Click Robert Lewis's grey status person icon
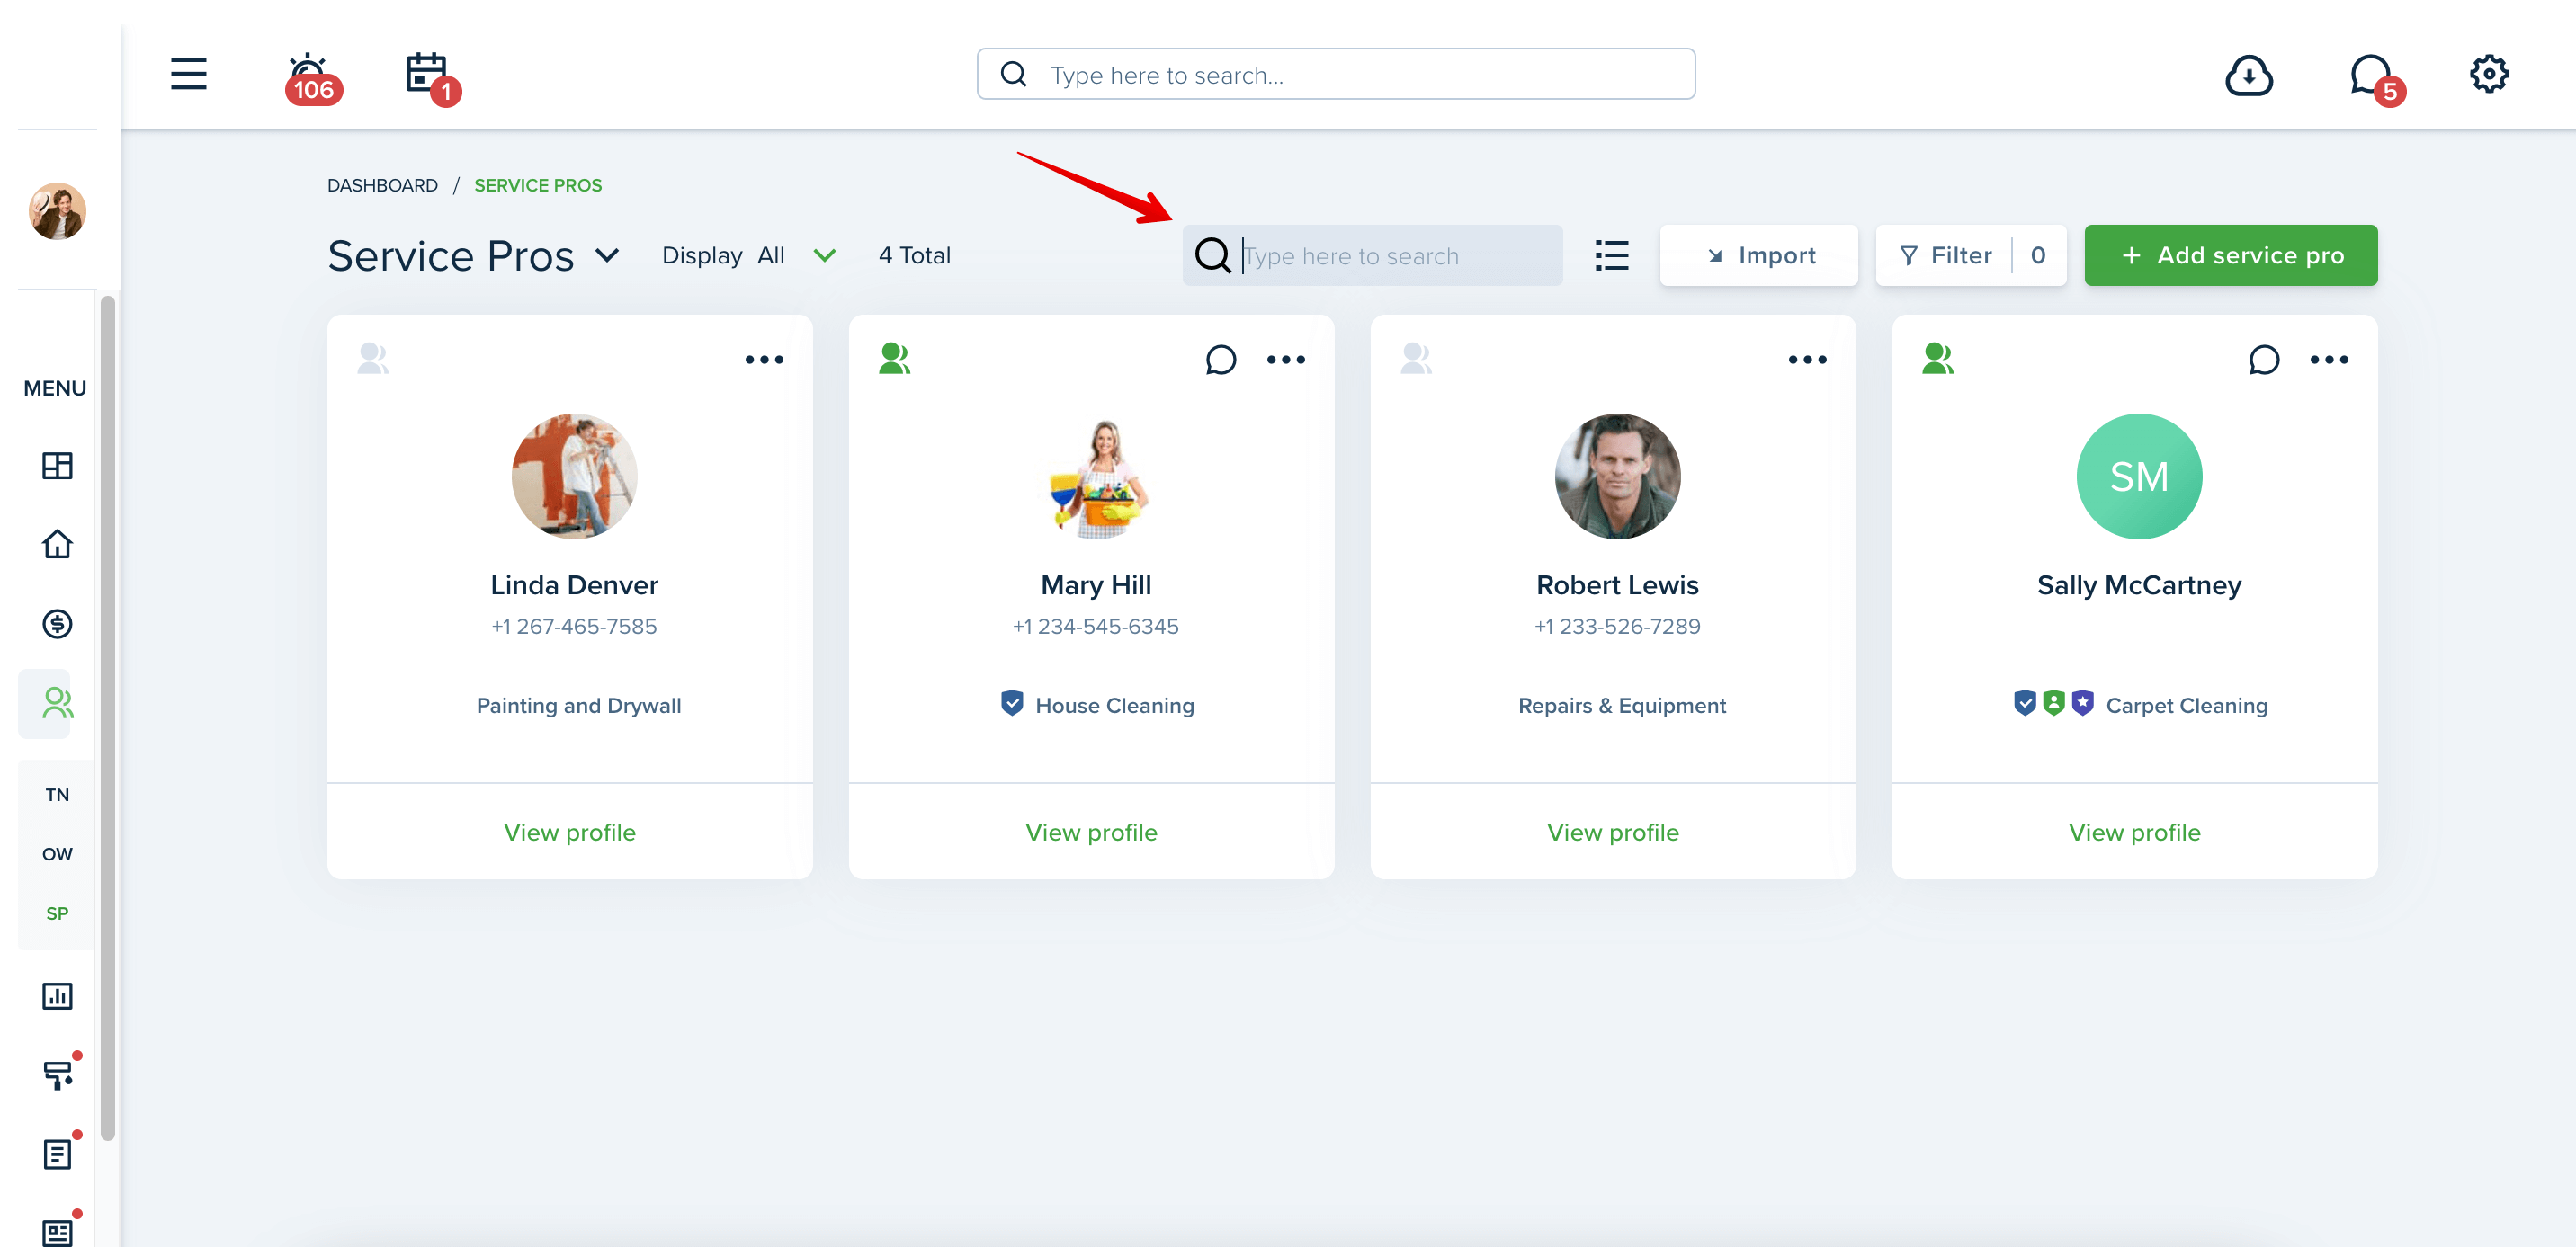The width and height of the screenshot is (2576, 1247). point(1416,358)
